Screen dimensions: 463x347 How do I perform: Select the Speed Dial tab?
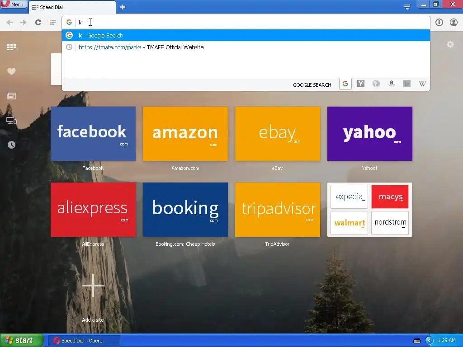[x=72, y=7]
